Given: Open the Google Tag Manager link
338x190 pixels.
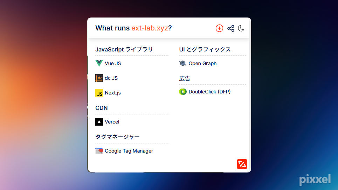Looking at the screenshot, I should tap(129, 151).
